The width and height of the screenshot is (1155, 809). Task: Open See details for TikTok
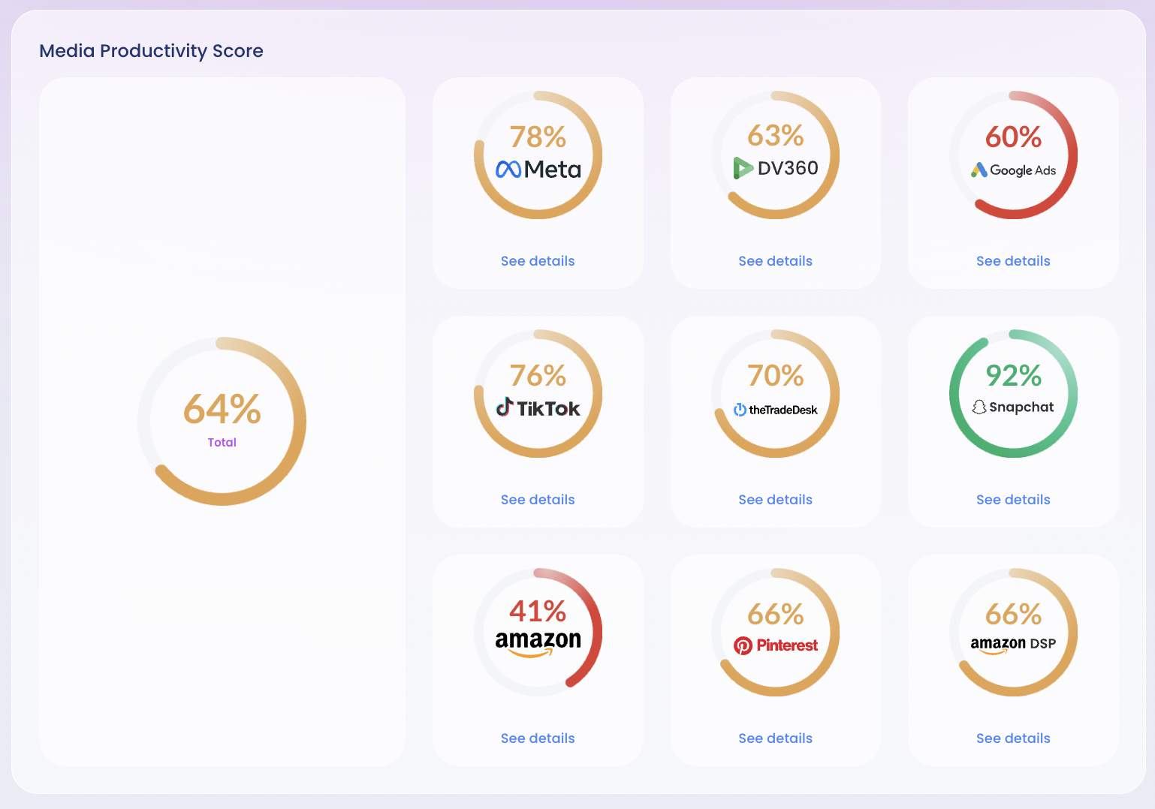538,499
